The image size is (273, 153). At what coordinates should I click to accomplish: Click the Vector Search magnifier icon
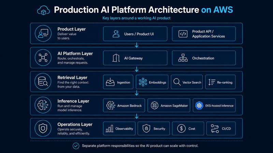[x=177, y=82]
